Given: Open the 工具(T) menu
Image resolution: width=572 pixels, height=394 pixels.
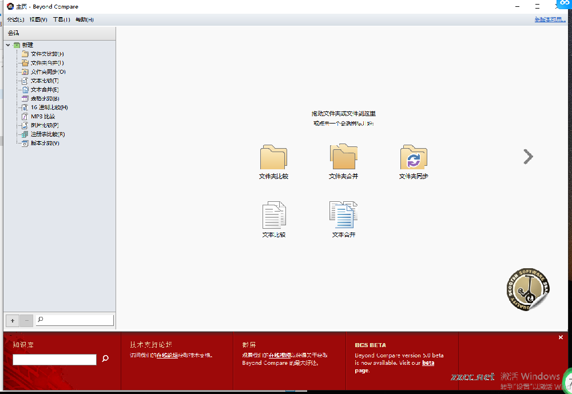Looking at the screenshot, I should tap(61, 19).
